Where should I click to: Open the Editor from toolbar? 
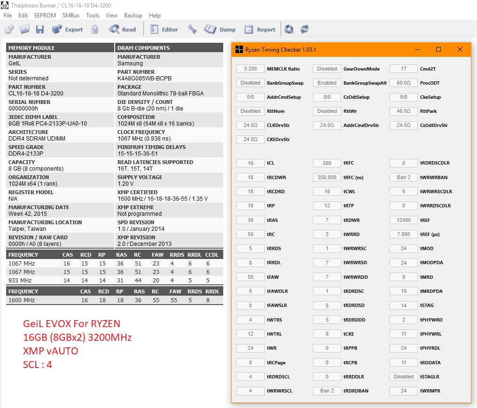pyautogui.click(x=164, y=30)
